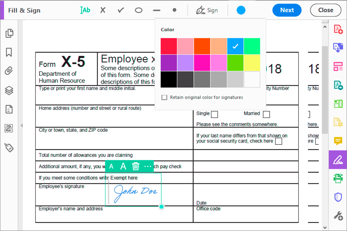Pick the purple color swatch

169,63
